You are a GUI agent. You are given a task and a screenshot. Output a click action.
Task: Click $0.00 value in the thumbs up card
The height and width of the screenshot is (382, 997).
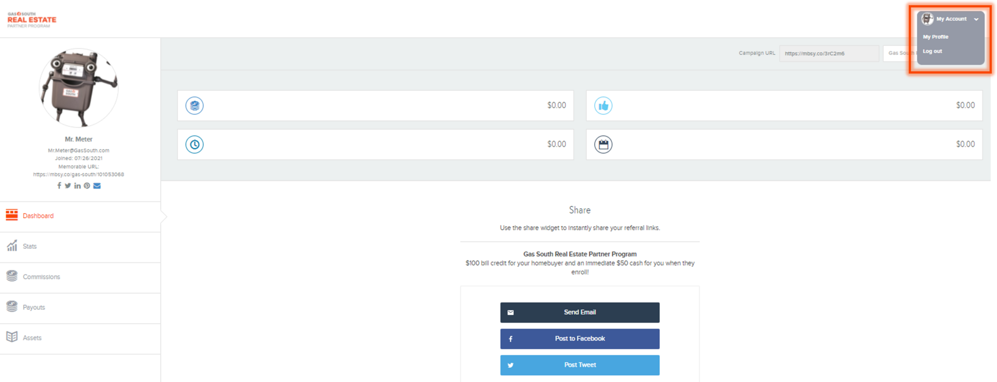pyautogui.click(x=965, y=106)
